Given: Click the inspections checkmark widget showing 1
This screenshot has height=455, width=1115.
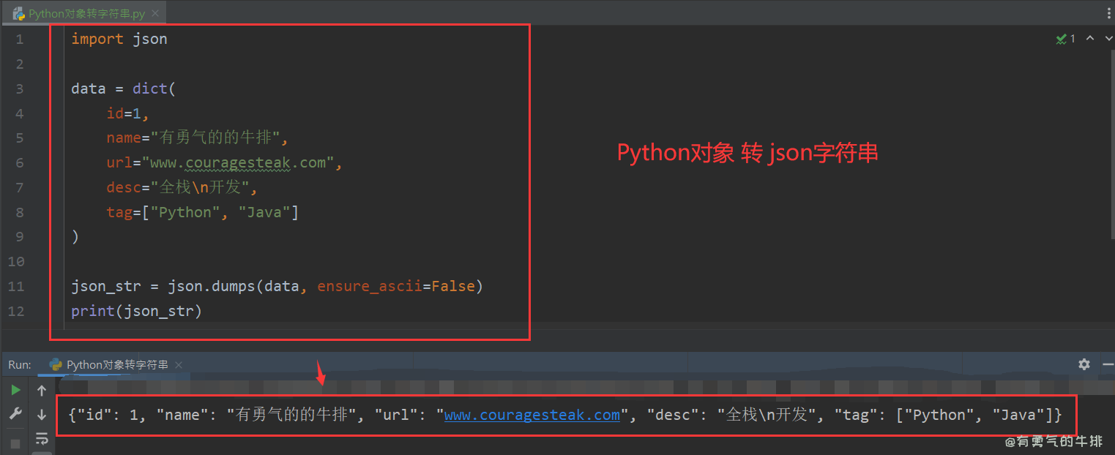Looking at the screenshot, I should (1066, 38).
